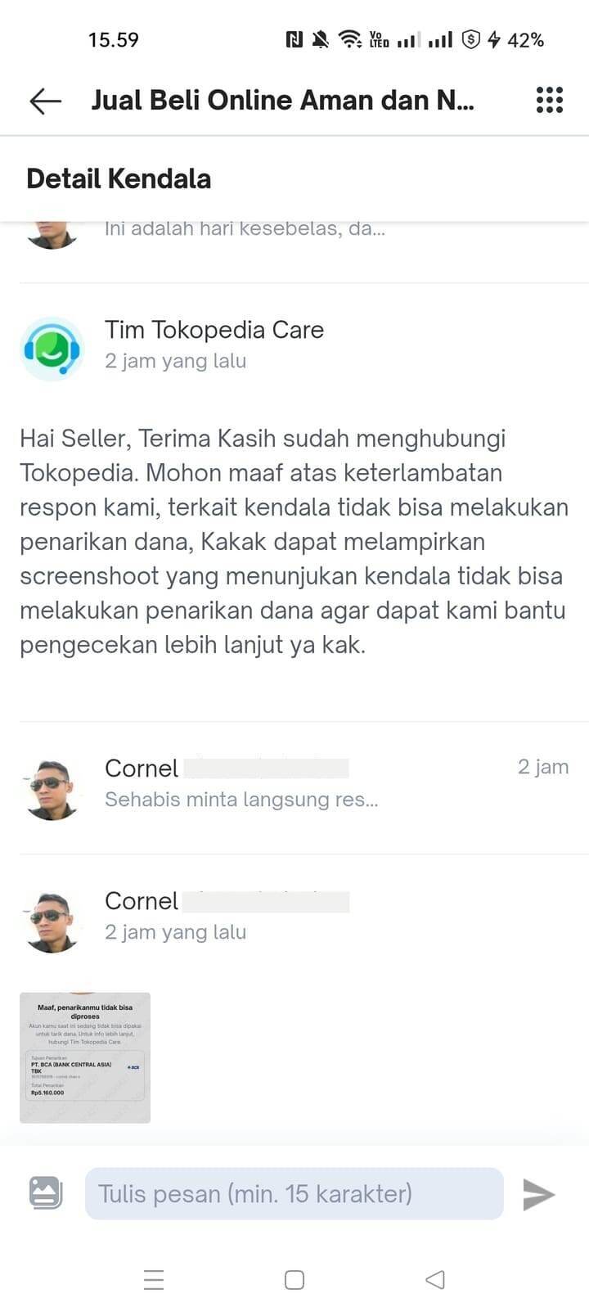Screen dimensions: 589x1316
Task: Open the attached withdrawal error screenshot thumbnail
Action: tap(85, 1057)
